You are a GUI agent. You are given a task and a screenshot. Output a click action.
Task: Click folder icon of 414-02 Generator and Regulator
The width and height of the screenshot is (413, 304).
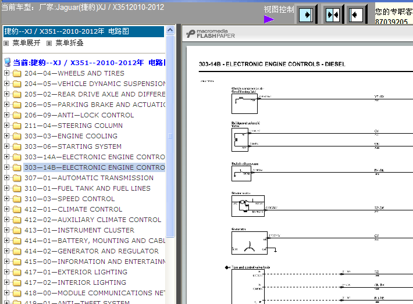click(17, 251)
